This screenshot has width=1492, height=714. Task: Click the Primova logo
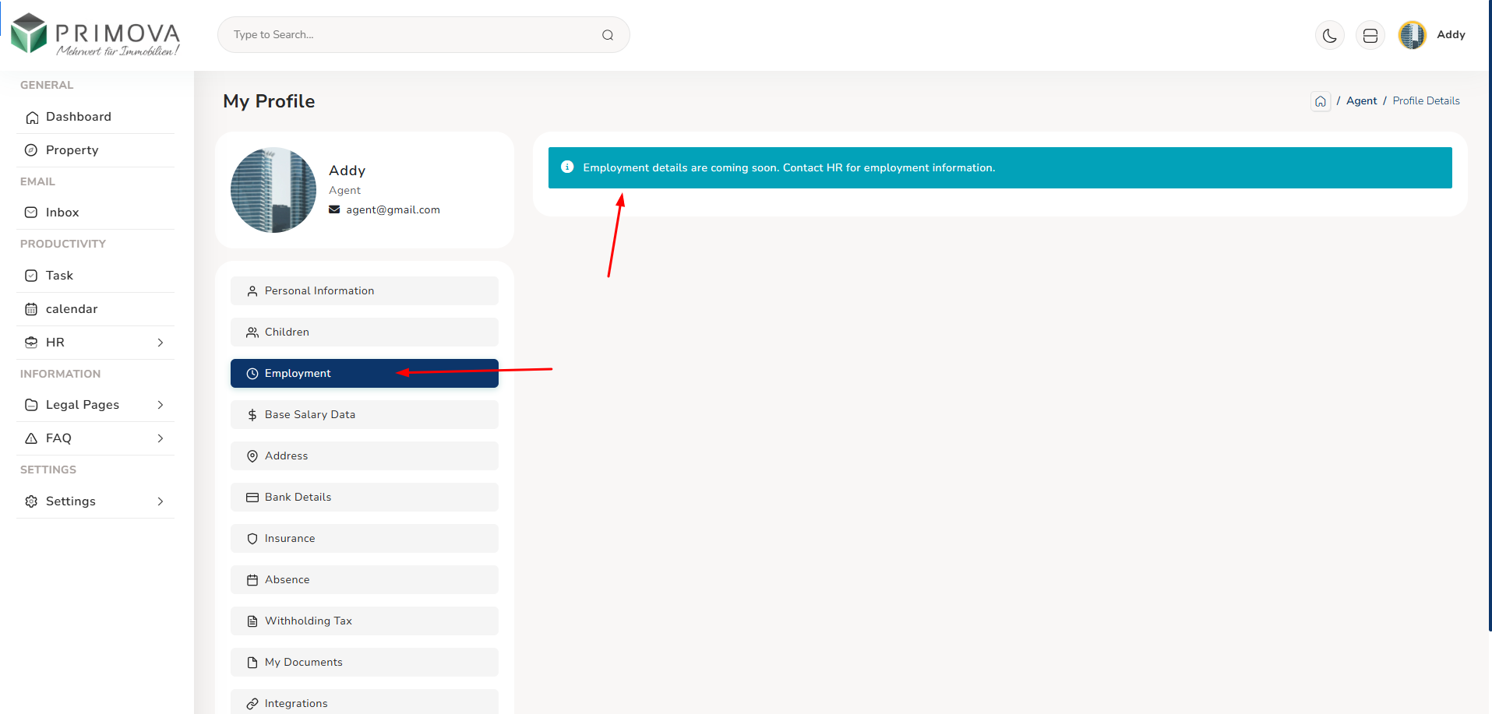point(95,35)
